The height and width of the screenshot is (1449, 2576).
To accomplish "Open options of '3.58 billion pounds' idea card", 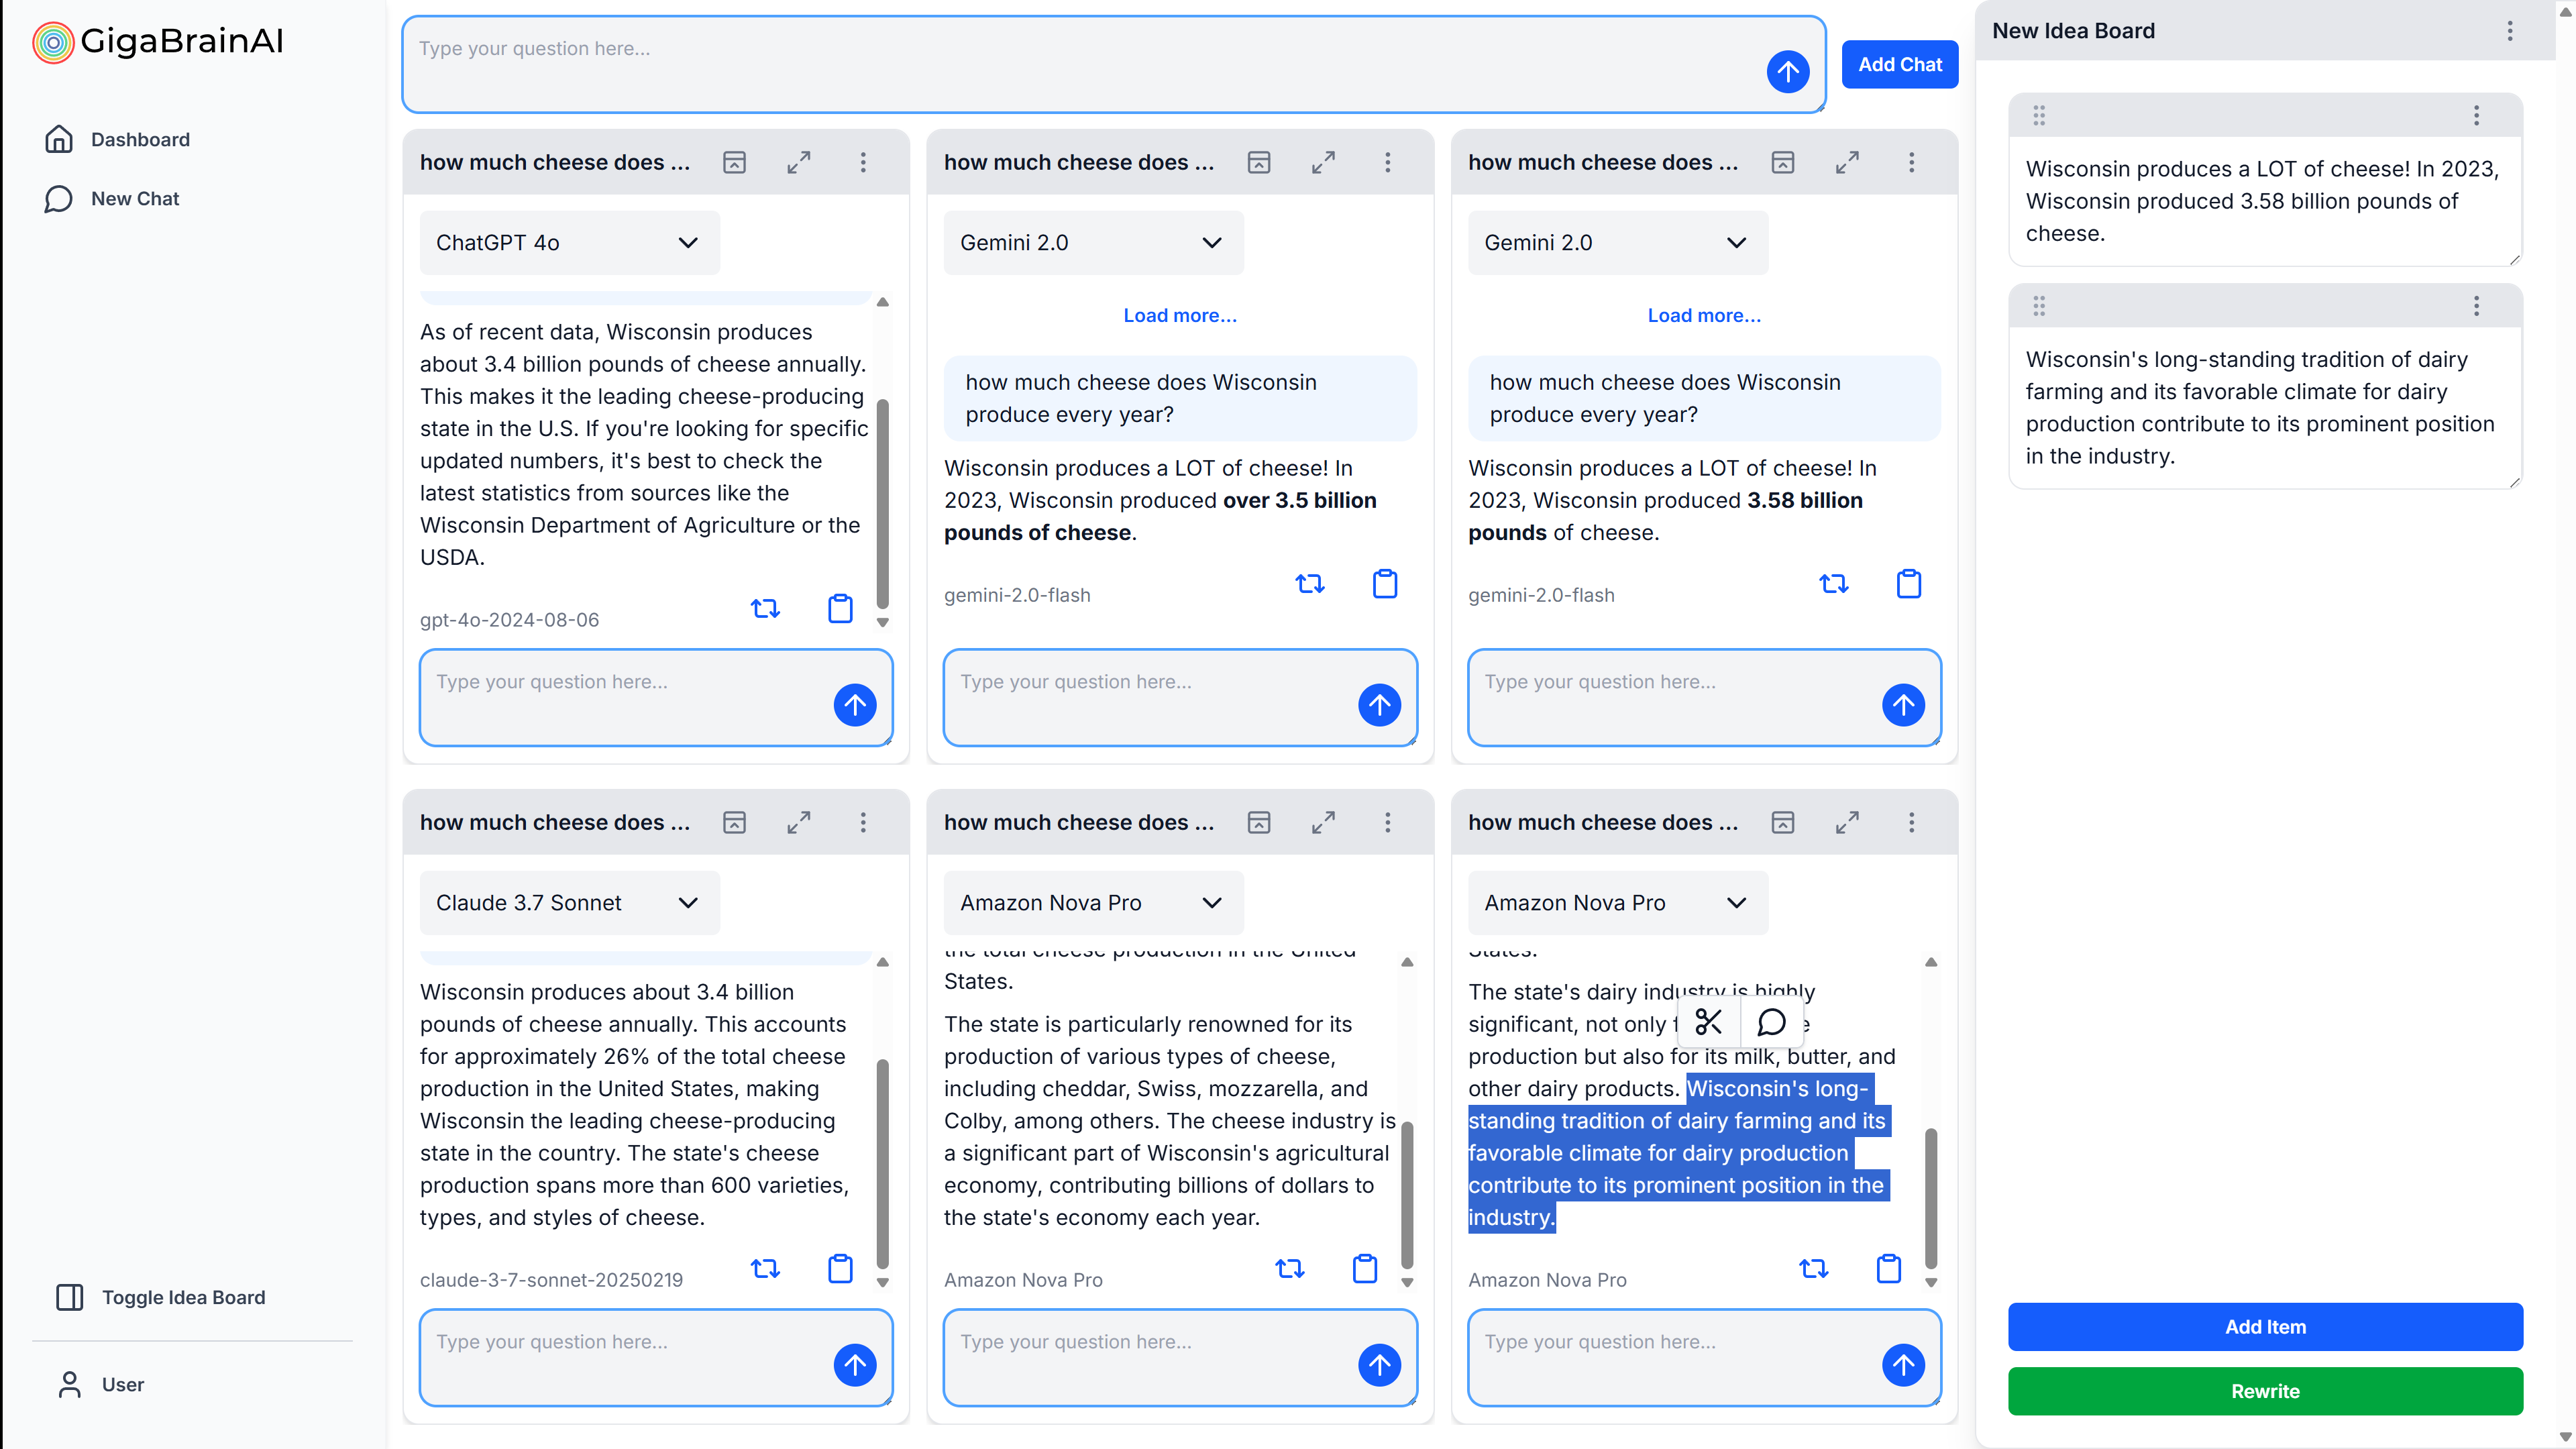I will 2477,115.
